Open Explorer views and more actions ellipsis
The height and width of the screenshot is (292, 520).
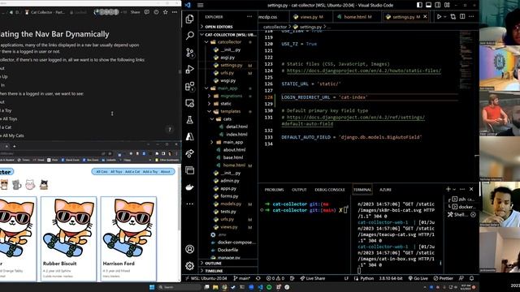(249, 16)
